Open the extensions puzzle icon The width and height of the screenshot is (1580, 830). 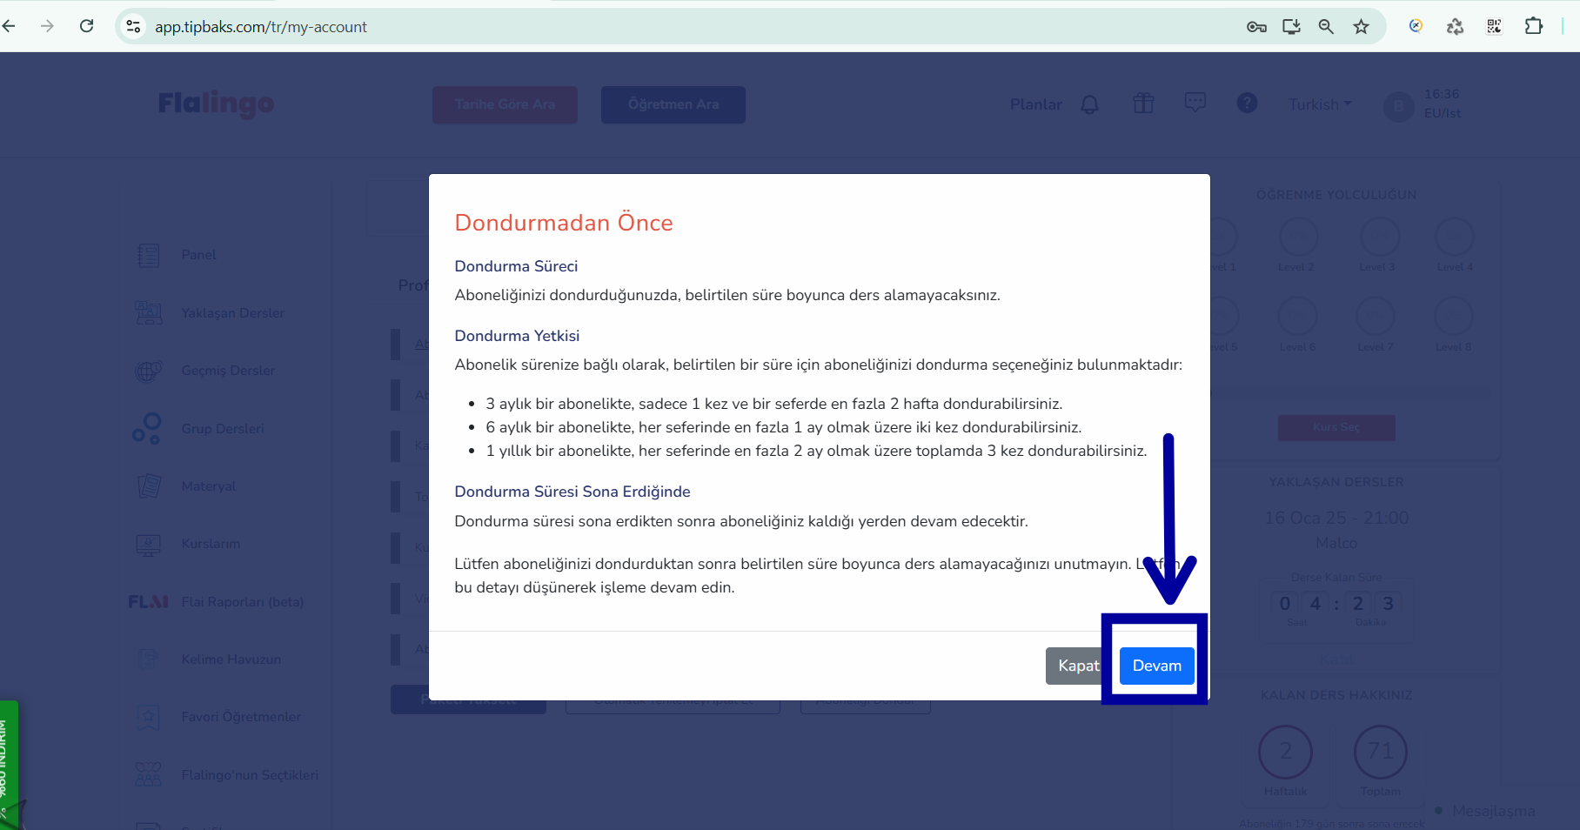(x=1534, y=26)
